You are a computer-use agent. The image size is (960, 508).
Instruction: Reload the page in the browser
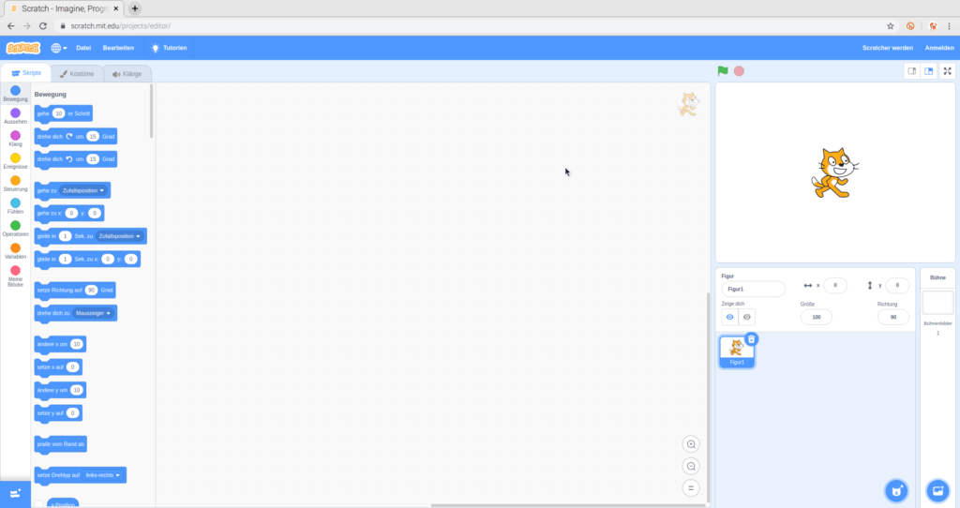point(43,25)
